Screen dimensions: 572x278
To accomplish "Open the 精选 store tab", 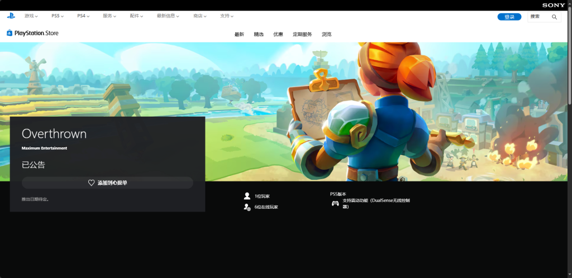I will tap(259, 34).
